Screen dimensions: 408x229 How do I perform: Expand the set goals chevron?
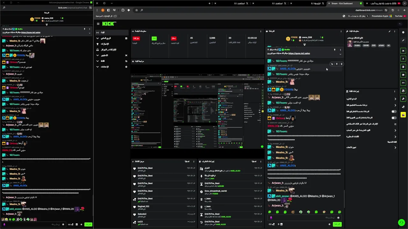tap(395, 147)
